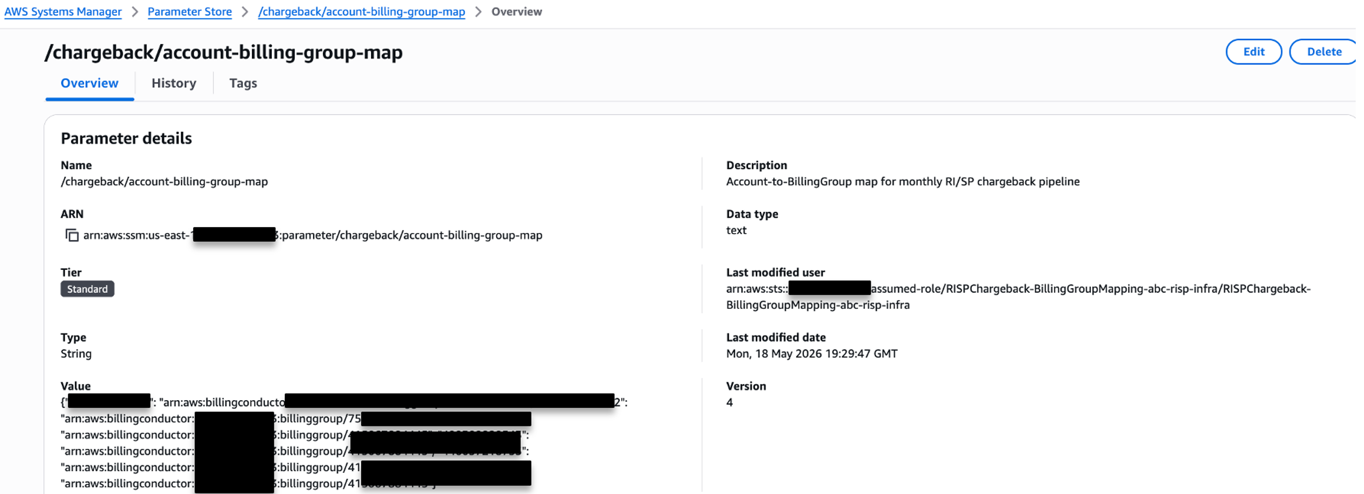Open /chargeback/account-billing-group-map breadcrumb link
The width and height of the screenshot is (1364, 494).
point(362,12)
